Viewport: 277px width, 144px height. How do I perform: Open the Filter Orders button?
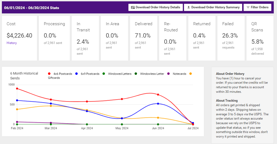pyautogui.click(x=257, y=8)
